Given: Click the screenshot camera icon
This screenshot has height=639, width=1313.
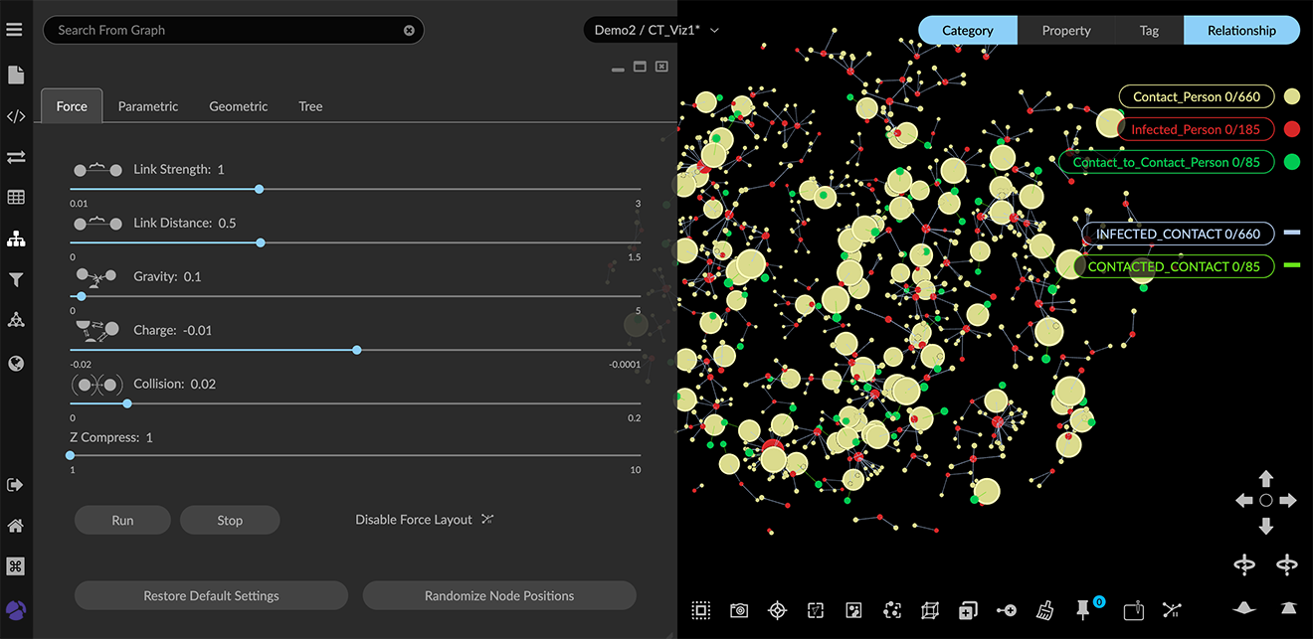Looking at the screenshot, I should point(739,610).
